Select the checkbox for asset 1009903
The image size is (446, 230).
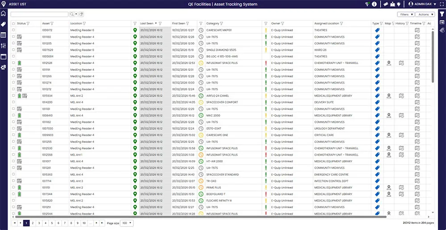[x=13, y=135]
